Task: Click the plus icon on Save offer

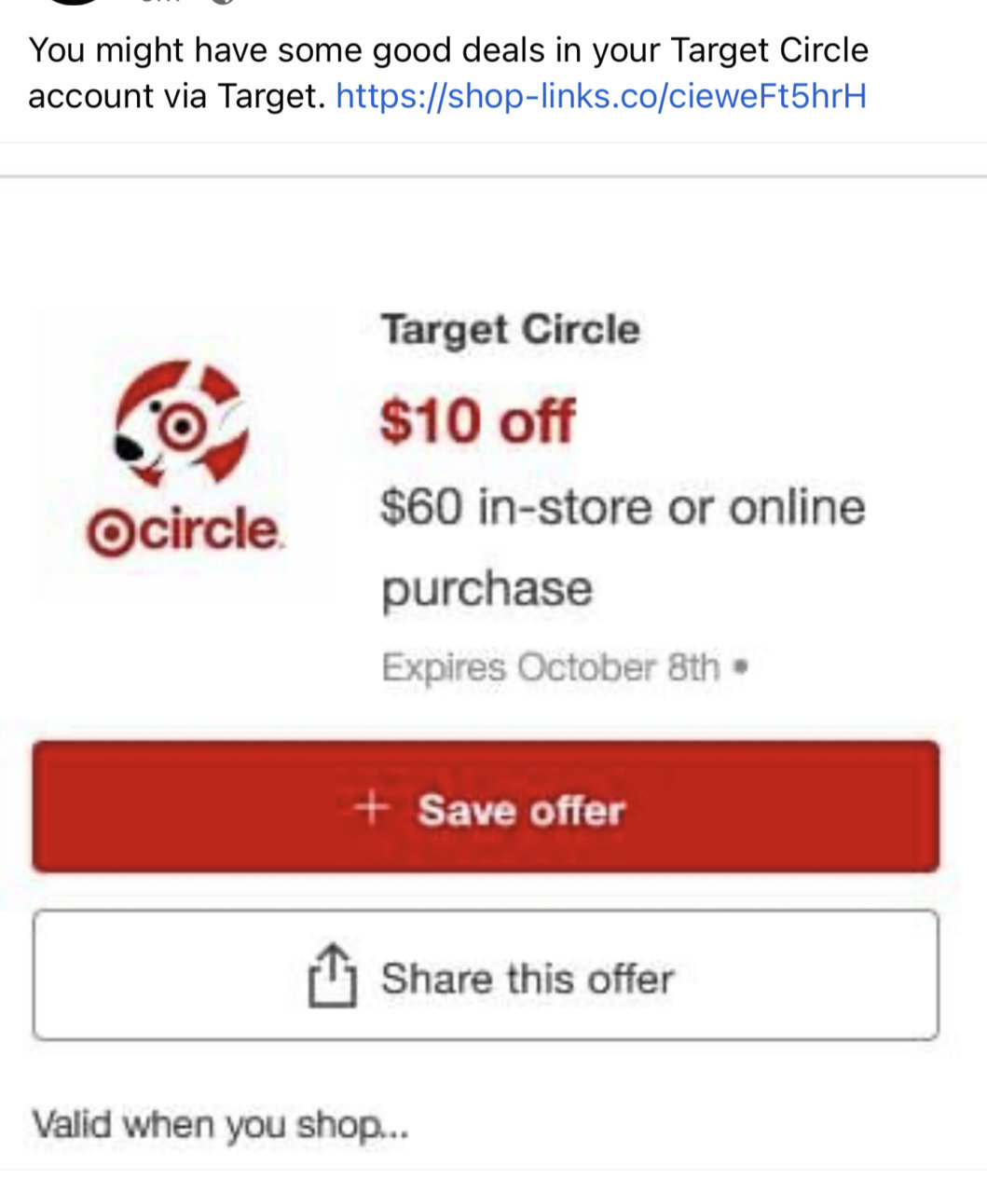Action: pyautogui.click(x=371, y=807)
